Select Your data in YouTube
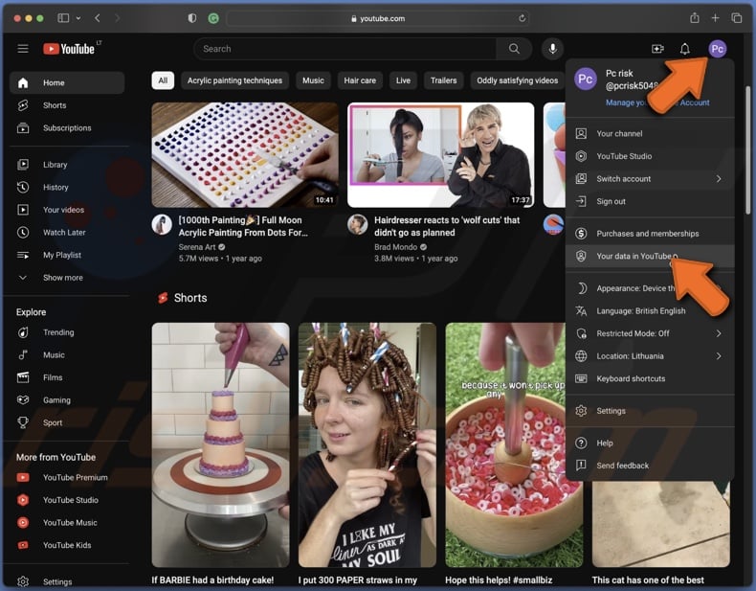756x591 pixels. click(x=650, y=256)
